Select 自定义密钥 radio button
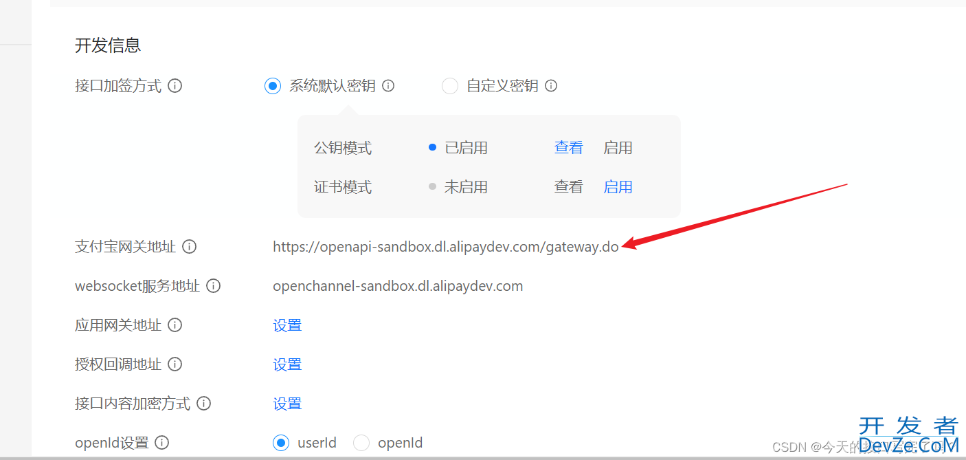966x460 pixels. 450,86
